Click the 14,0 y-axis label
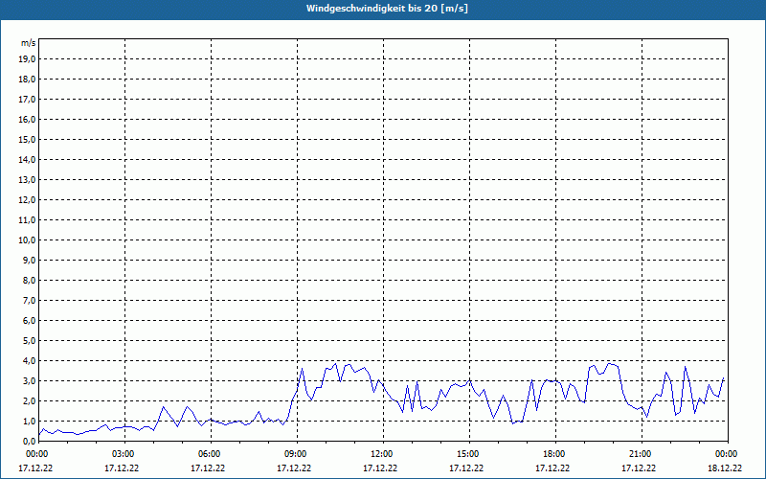766x479 pixels. 27,159
